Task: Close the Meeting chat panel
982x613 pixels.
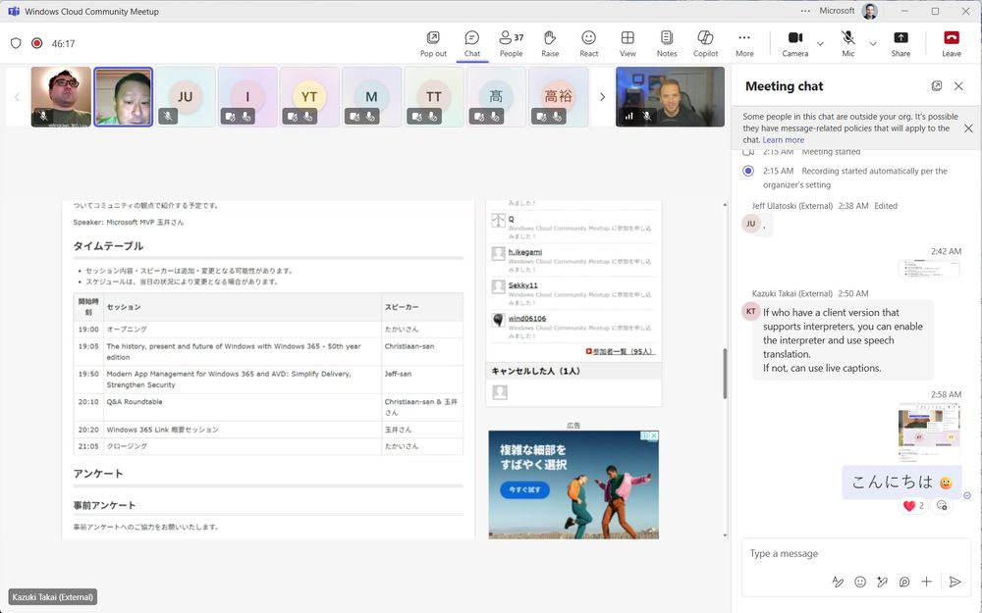Action: pos(958,85)
